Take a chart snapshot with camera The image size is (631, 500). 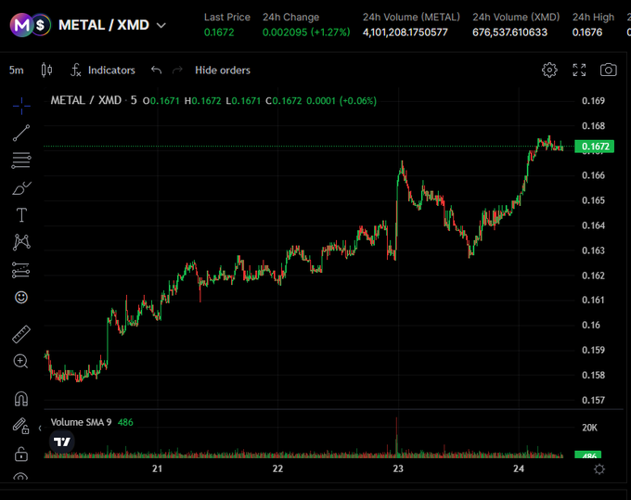[x=608, y=70]
